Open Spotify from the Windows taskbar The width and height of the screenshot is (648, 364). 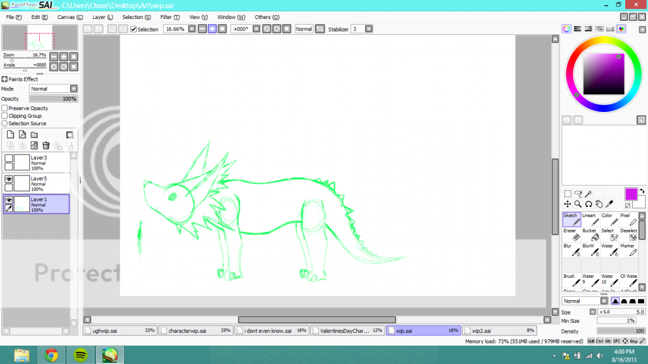coord(80,355)
